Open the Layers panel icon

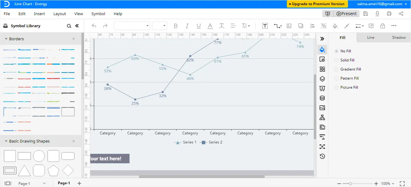coord(322,79)
